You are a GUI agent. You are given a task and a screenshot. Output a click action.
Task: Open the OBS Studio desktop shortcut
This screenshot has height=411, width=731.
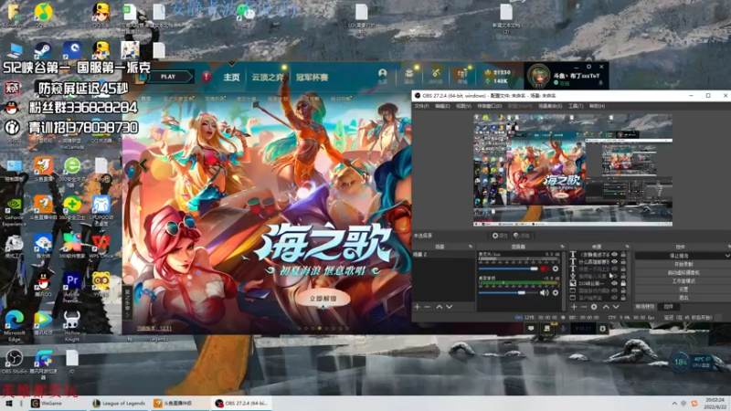[x=14, y=362]
